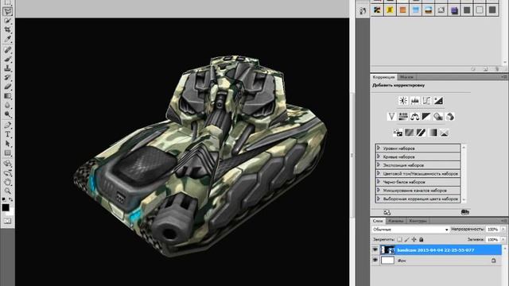The height and width of the screenshot is (286, 509).
Task: Expand the Черно-белое наборов presets
Action: pyautogui.click(x=379, y=182)
